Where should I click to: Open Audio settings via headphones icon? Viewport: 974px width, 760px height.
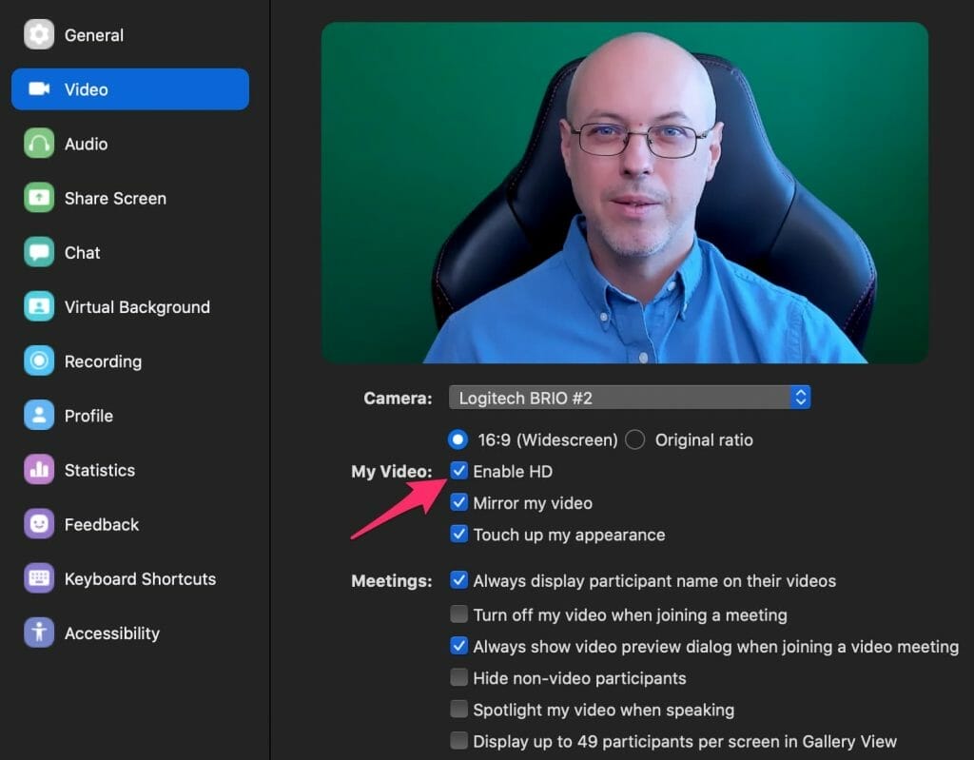tap(39, 144)
